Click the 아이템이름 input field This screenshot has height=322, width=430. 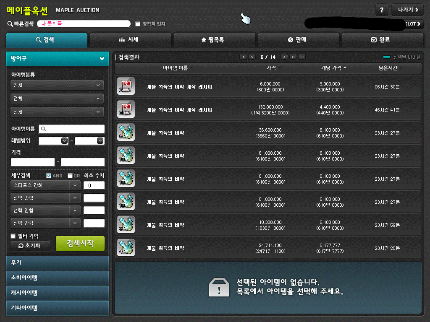pyautogui.click(x=71, y=129)
